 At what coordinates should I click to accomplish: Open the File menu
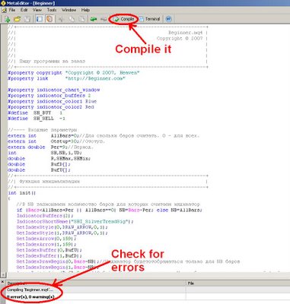[12, 10]
